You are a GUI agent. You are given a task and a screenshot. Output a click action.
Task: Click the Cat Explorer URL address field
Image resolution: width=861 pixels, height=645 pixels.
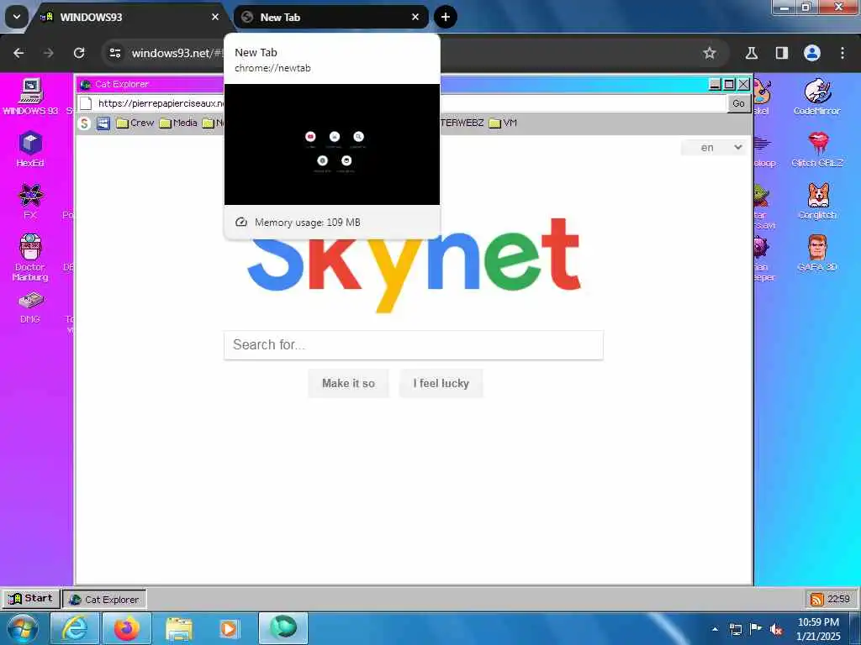(402, 103)
